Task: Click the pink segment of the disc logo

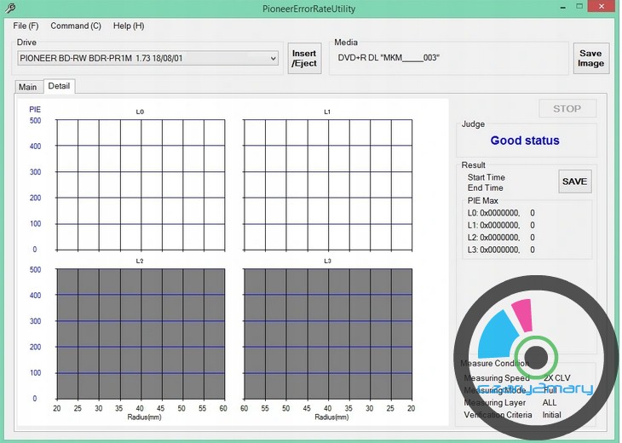Action: click(523, 314)
